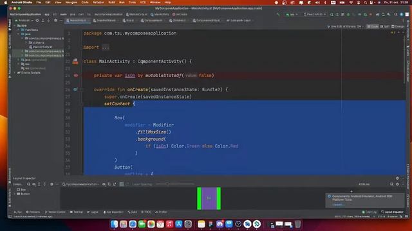Open the Android project view dropdown

(x=24, y=20)
